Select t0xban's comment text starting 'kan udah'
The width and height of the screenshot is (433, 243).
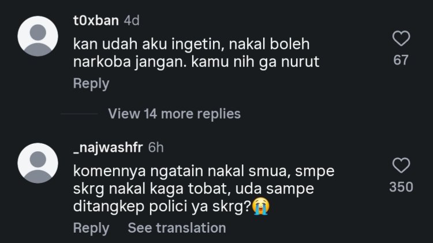pos(196,53)
